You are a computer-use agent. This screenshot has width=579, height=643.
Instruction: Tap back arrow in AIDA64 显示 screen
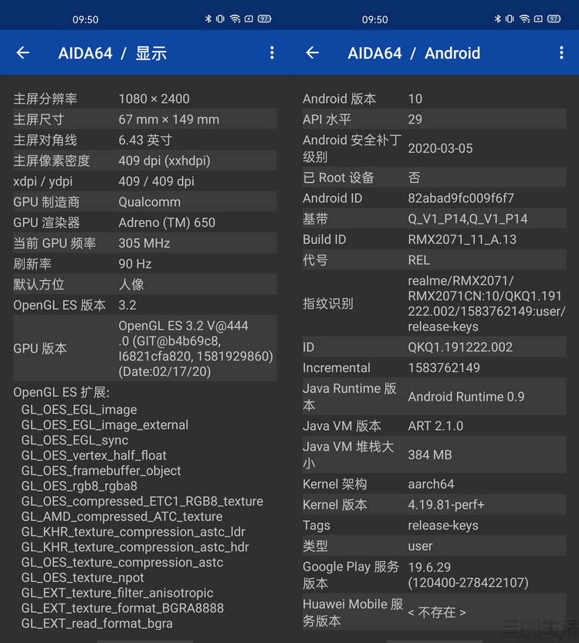(23, 52)
